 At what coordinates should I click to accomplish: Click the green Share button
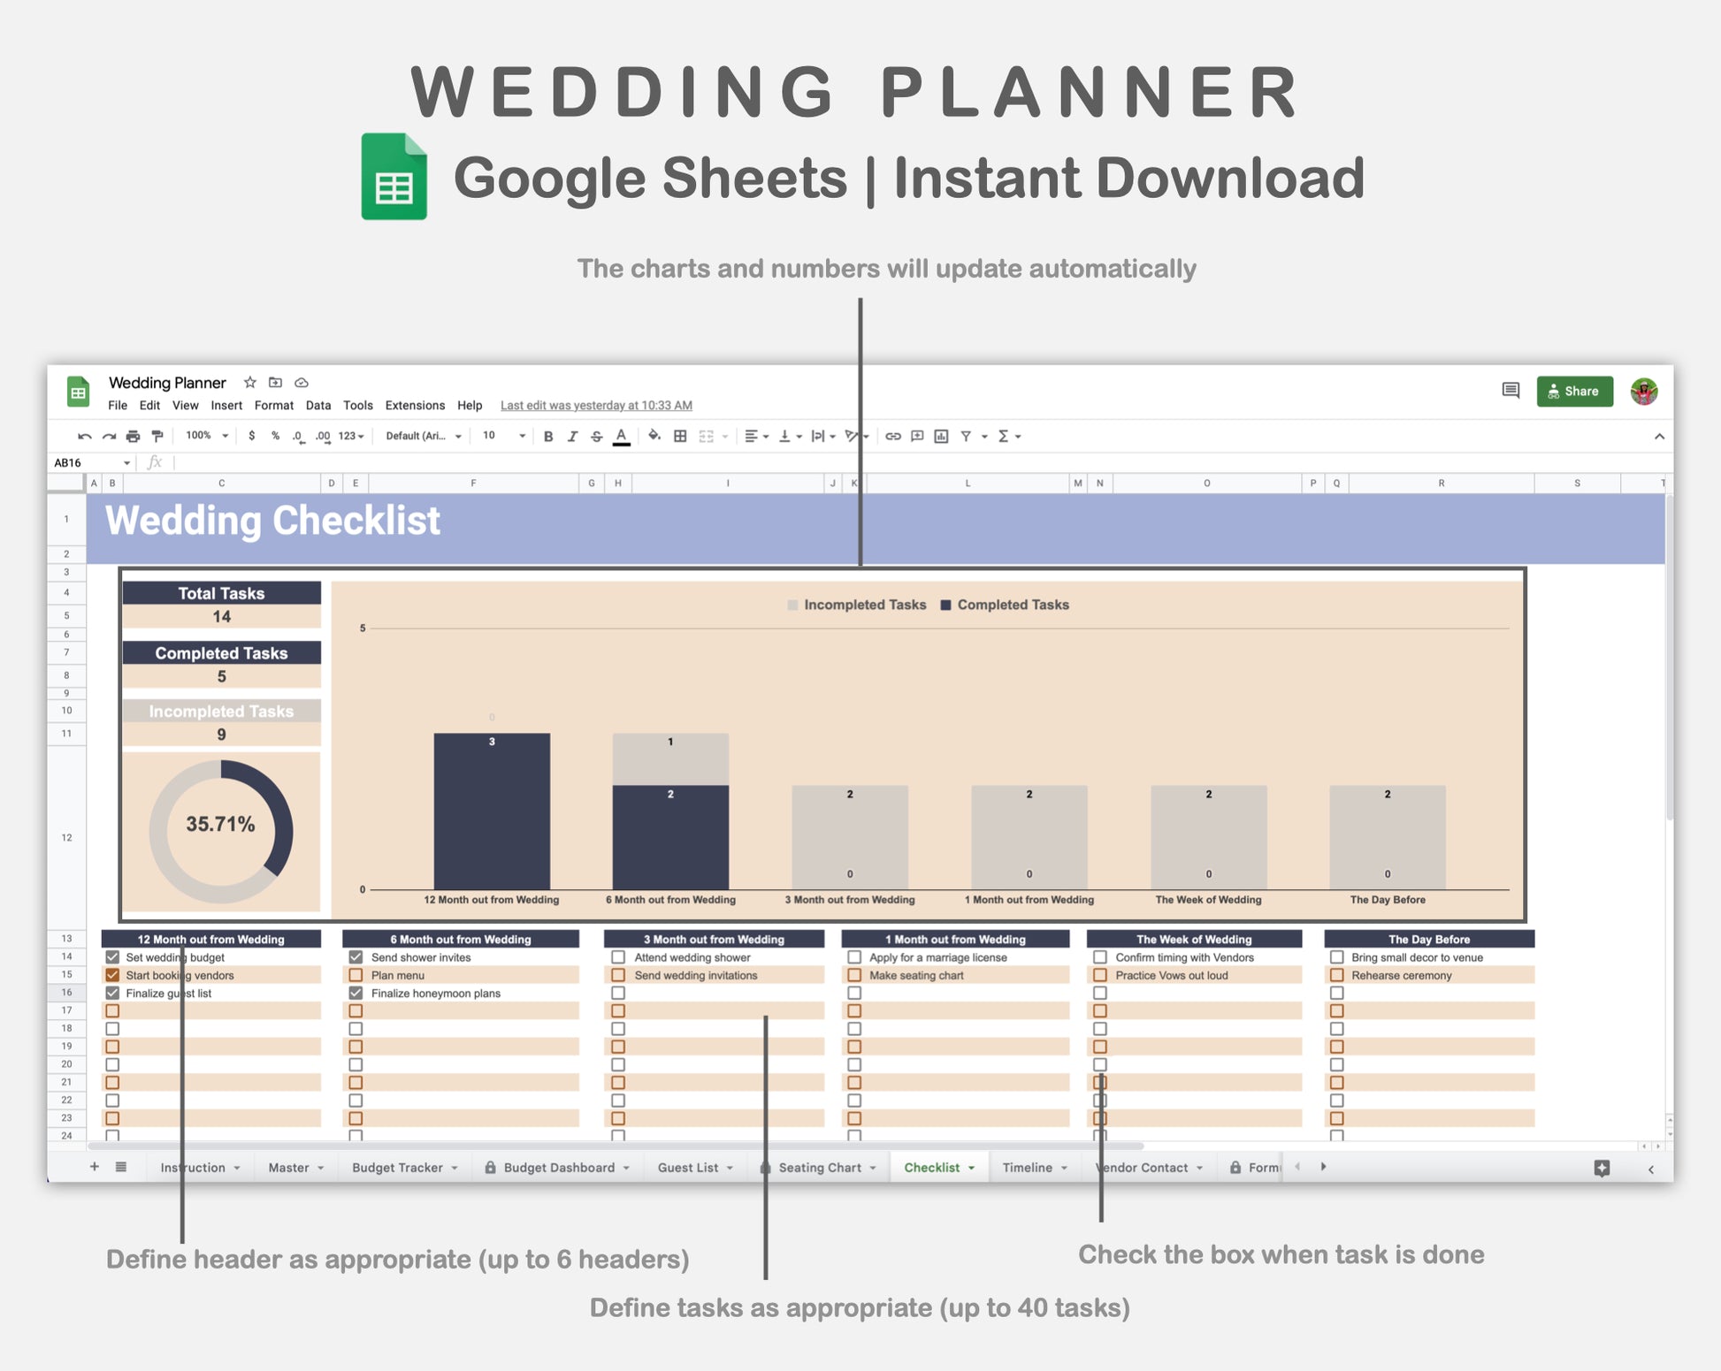click(x=1574, y=391)
